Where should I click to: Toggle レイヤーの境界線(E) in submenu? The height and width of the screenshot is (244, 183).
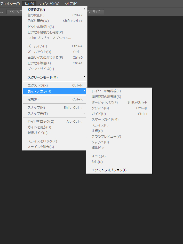119,91
